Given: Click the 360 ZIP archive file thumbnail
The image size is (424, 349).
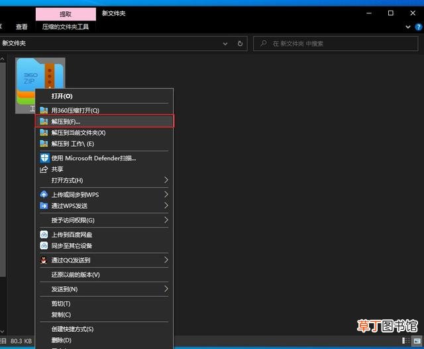Looking at the screenshot, I should click(40, 74).
